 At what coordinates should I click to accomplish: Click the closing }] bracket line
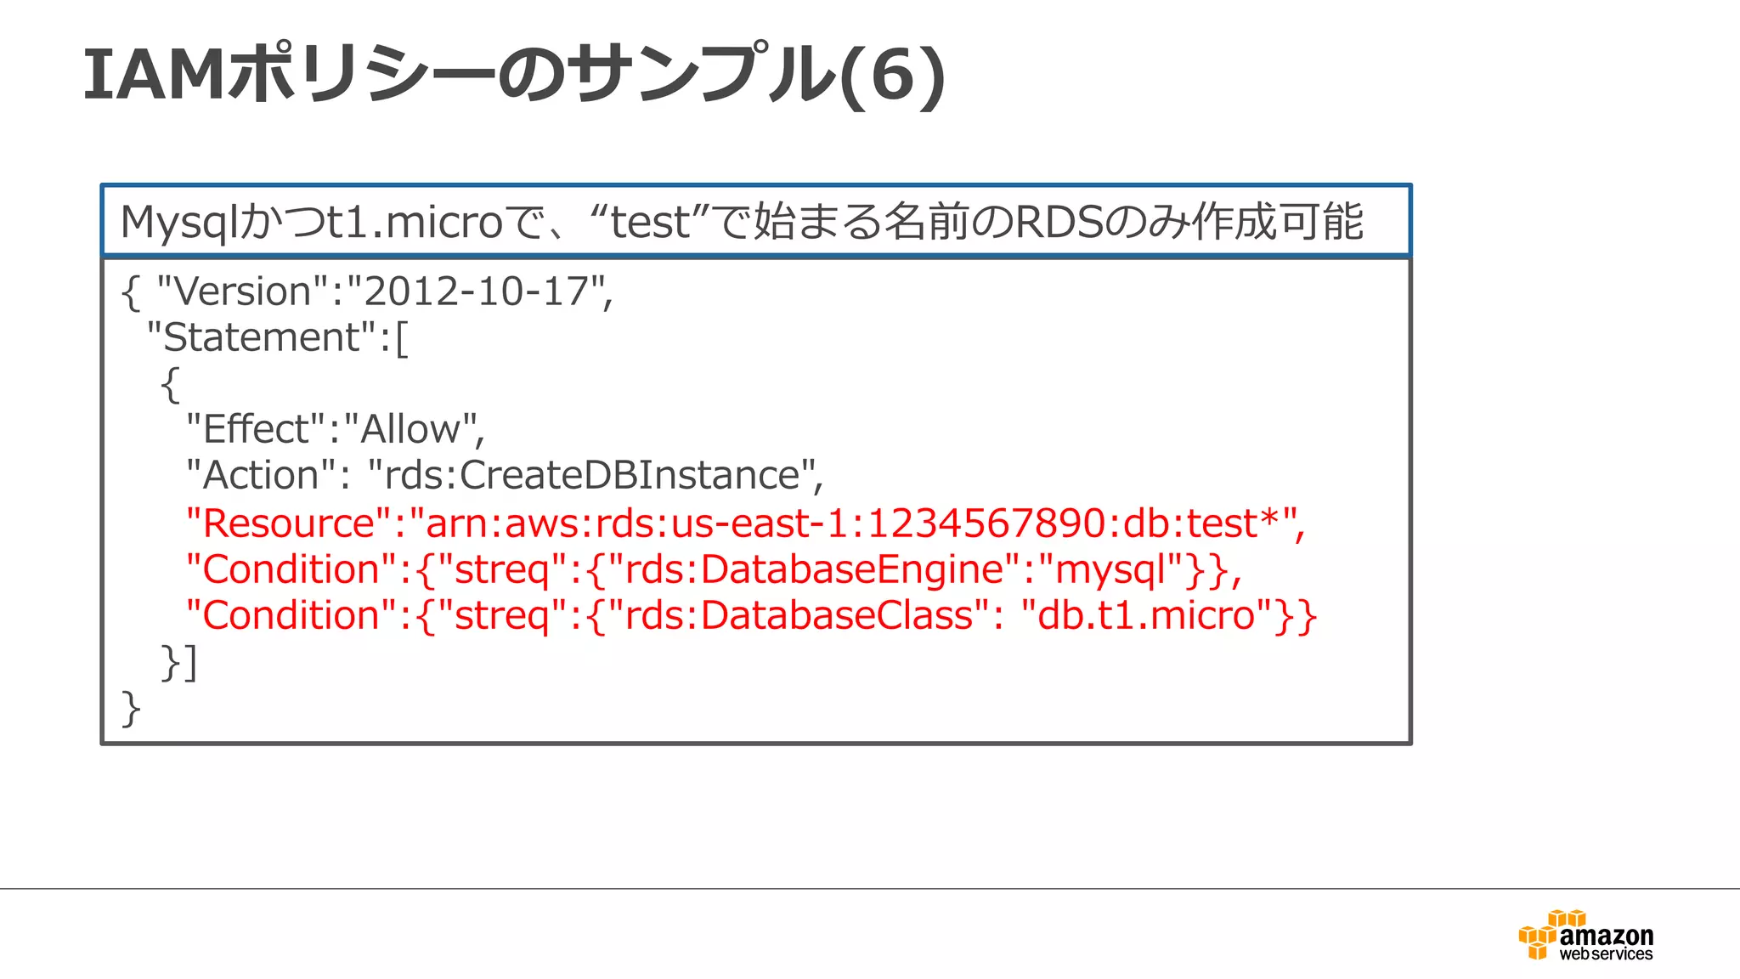click(178, 663)
